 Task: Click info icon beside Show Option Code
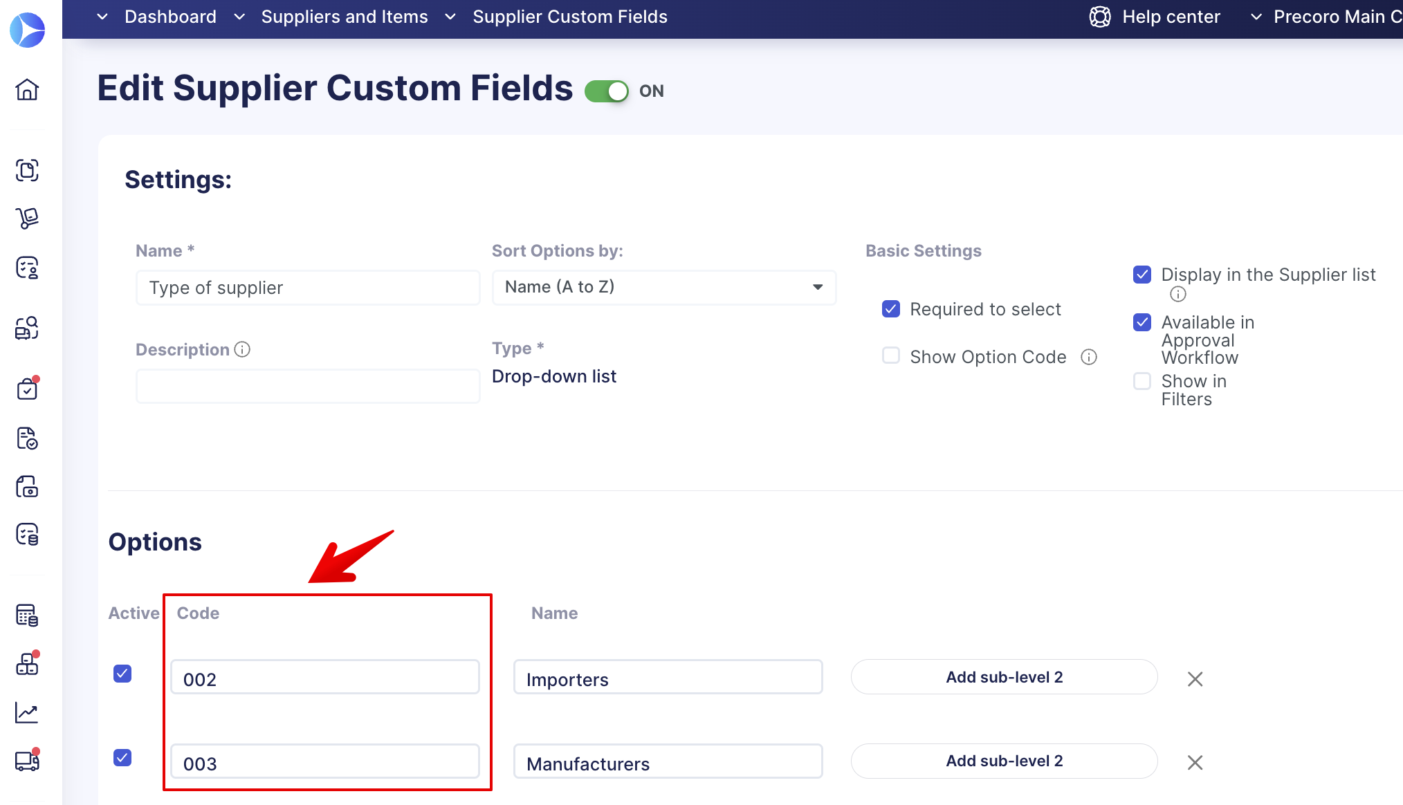click(1089, 357)
